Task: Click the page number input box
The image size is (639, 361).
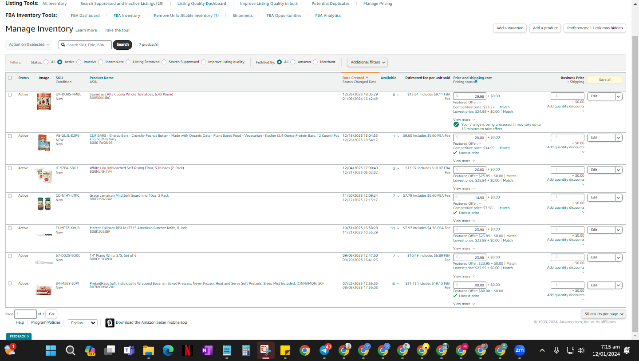Action: [26, 314]
